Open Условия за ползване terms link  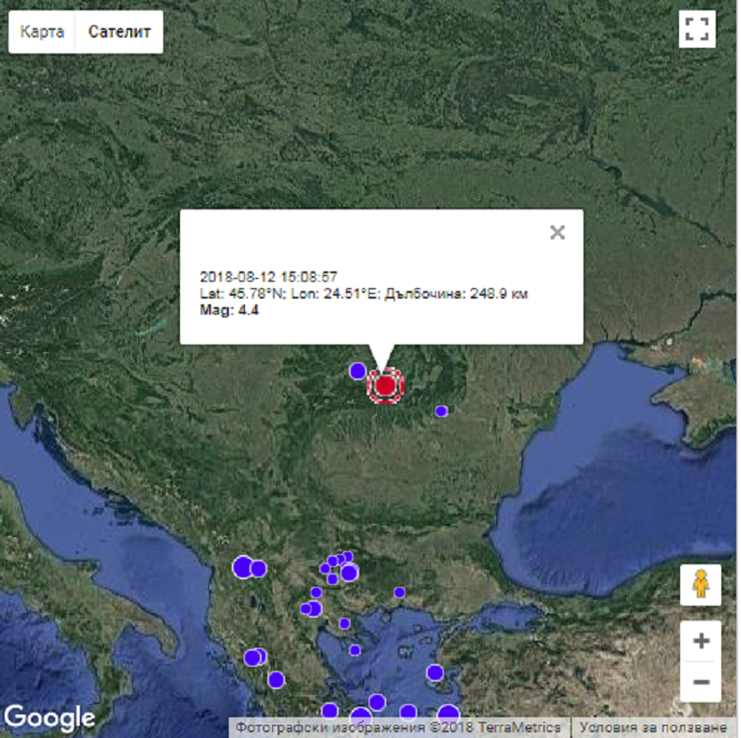pos(653,728)
